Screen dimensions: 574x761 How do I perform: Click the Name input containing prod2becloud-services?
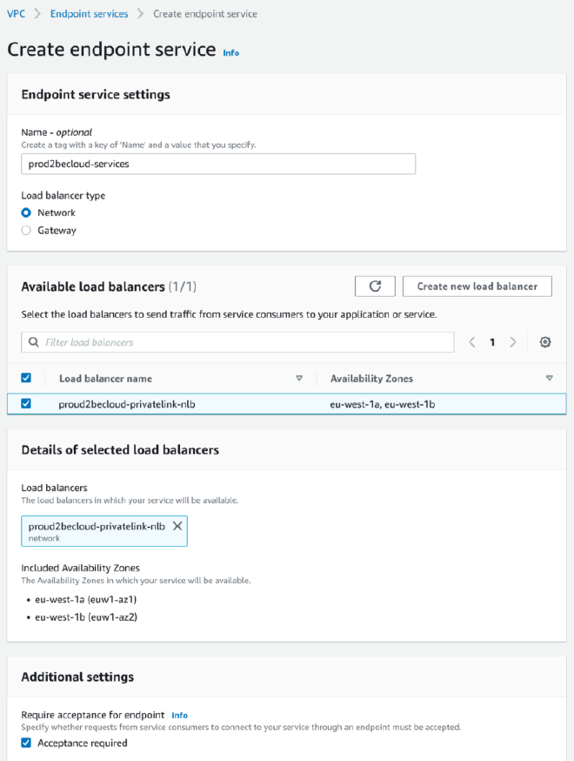(218, 164)
